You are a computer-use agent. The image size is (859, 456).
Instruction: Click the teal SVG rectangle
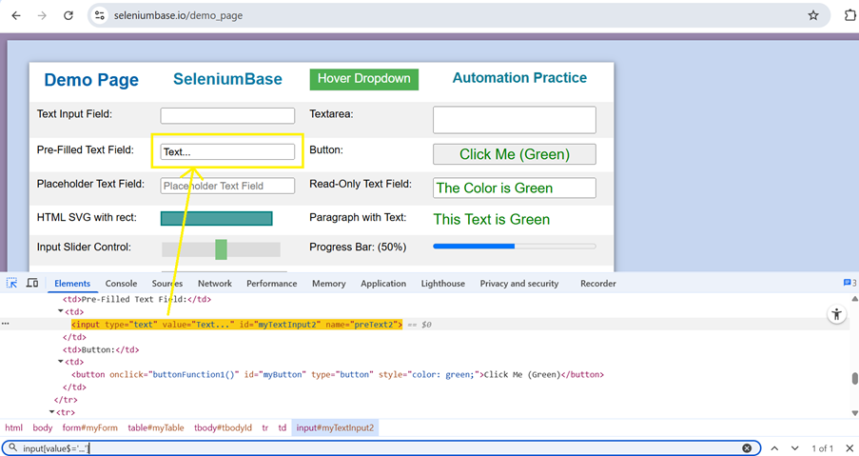(x=216, y=218)
